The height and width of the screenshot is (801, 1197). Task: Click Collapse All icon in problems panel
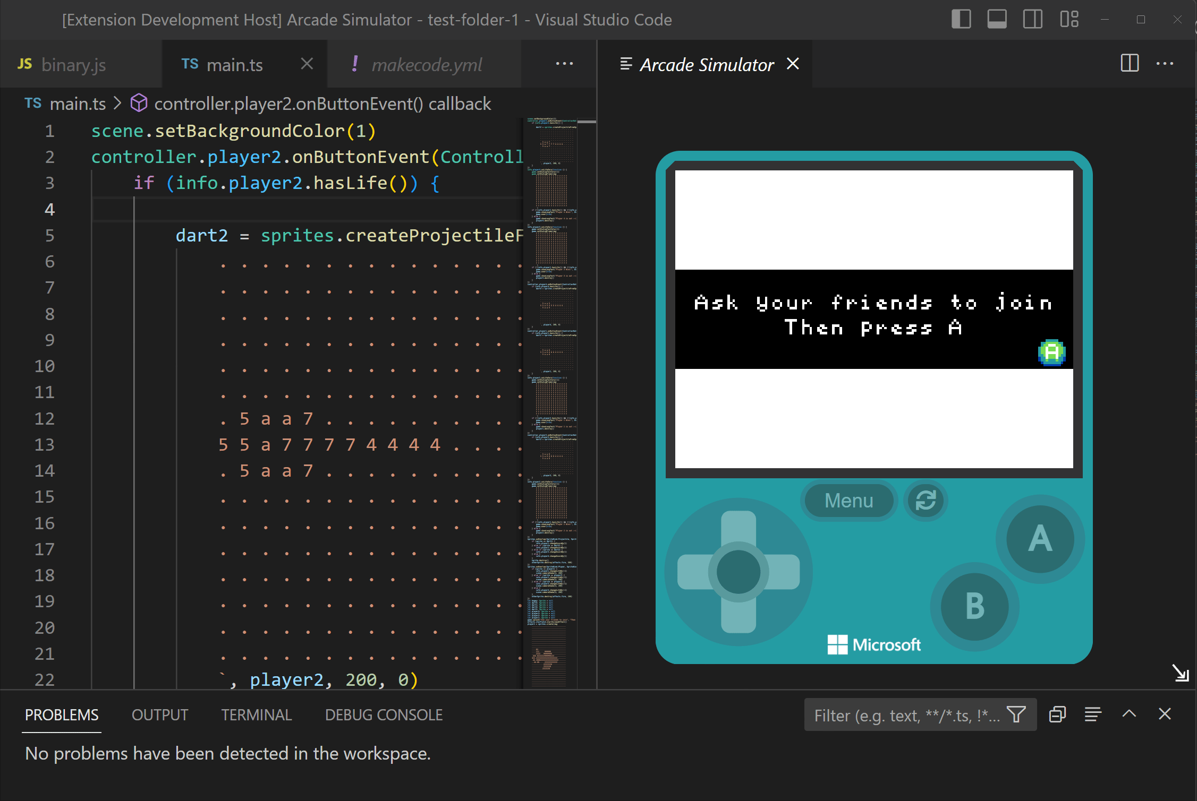[x=1057, y=714]
